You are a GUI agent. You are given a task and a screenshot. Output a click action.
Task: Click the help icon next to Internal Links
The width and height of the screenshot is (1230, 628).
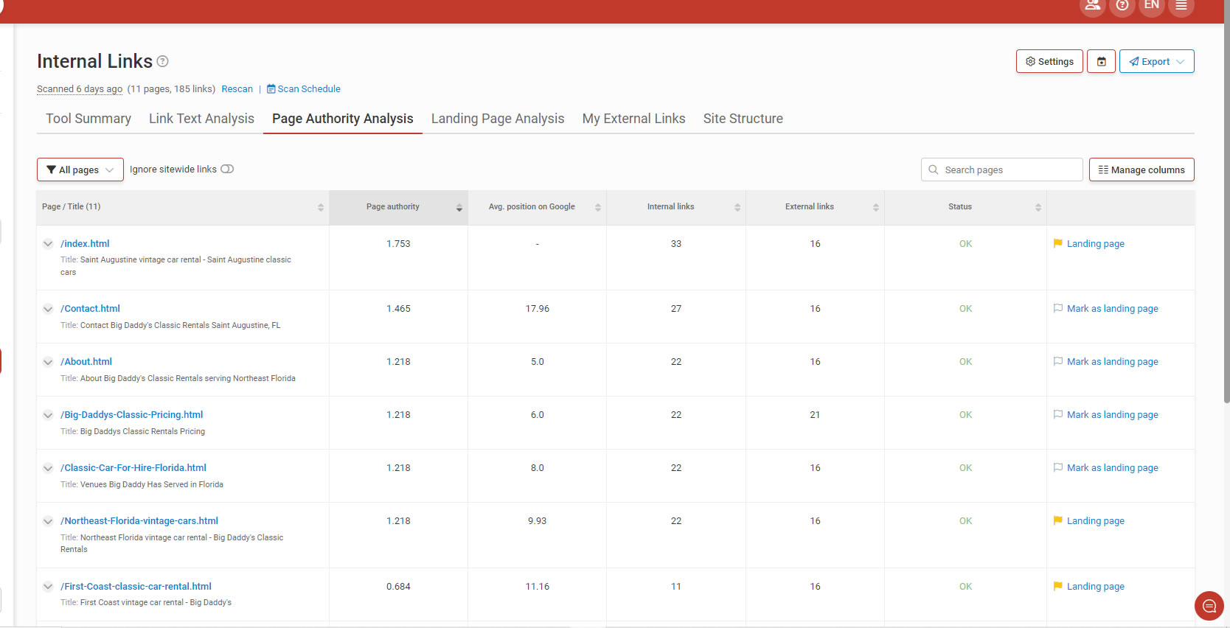[x=163, y=61]
